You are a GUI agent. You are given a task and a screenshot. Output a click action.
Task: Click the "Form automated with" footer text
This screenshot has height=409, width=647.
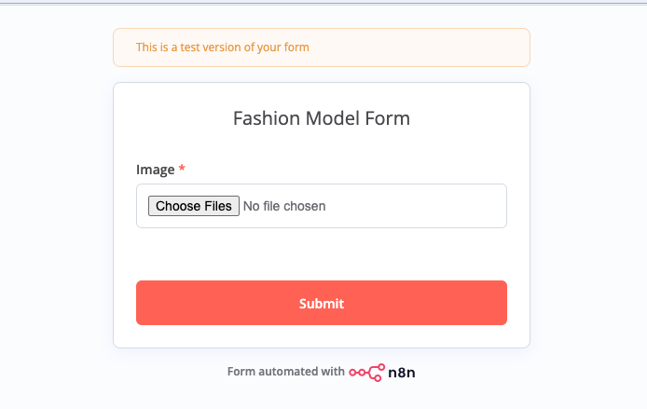coord(285,372)
